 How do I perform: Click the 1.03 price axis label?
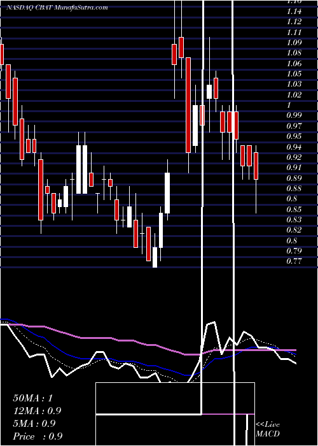click(294, 84)
